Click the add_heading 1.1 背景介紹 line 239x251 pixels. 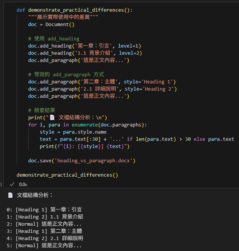85,53
